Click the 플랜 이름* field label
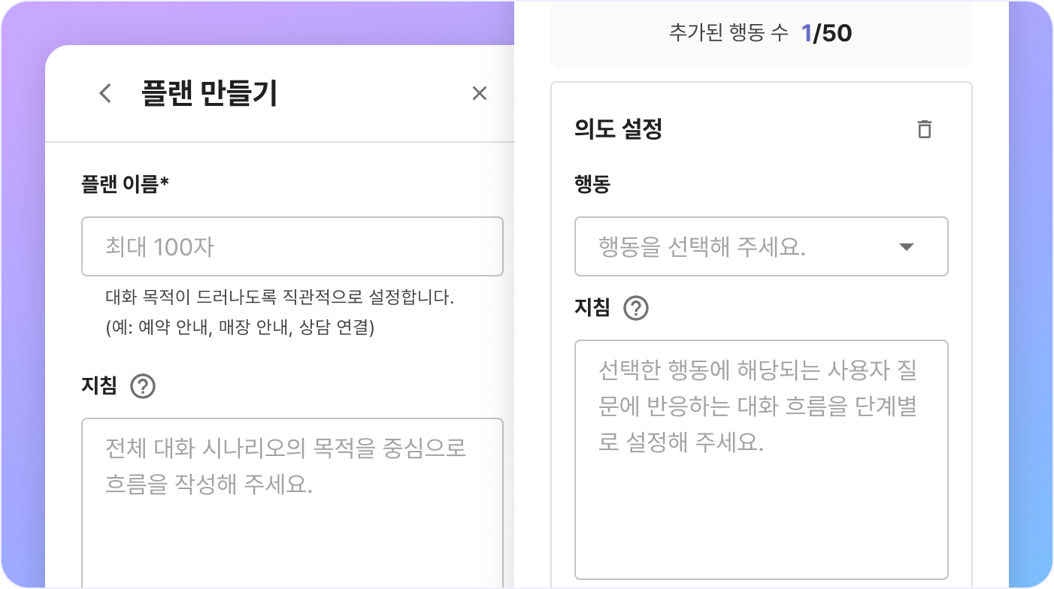Viewport: 1054px width, 589px height. click(x=125, y=183)
